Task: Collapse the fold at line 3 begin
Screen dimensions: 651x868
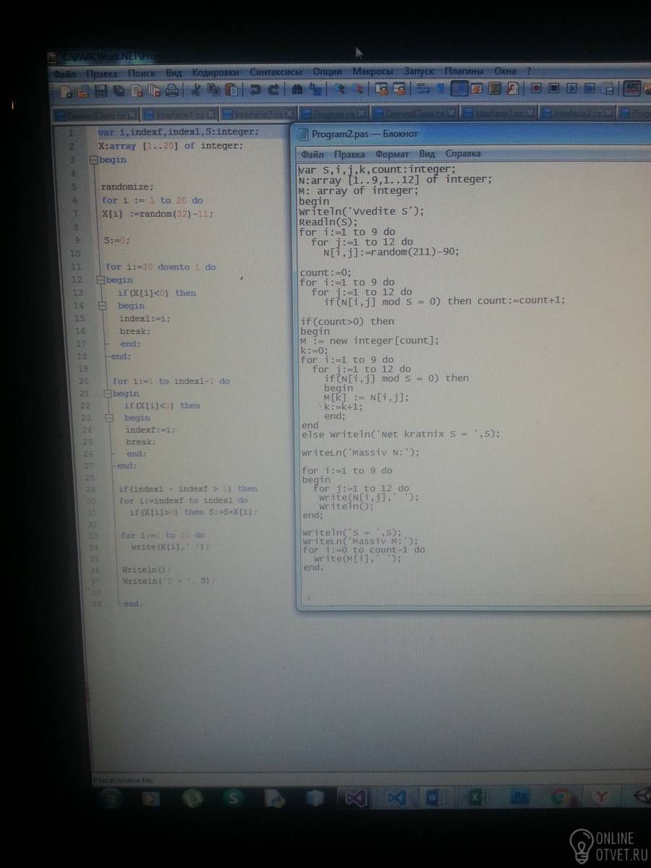Action: coord(93,160)
